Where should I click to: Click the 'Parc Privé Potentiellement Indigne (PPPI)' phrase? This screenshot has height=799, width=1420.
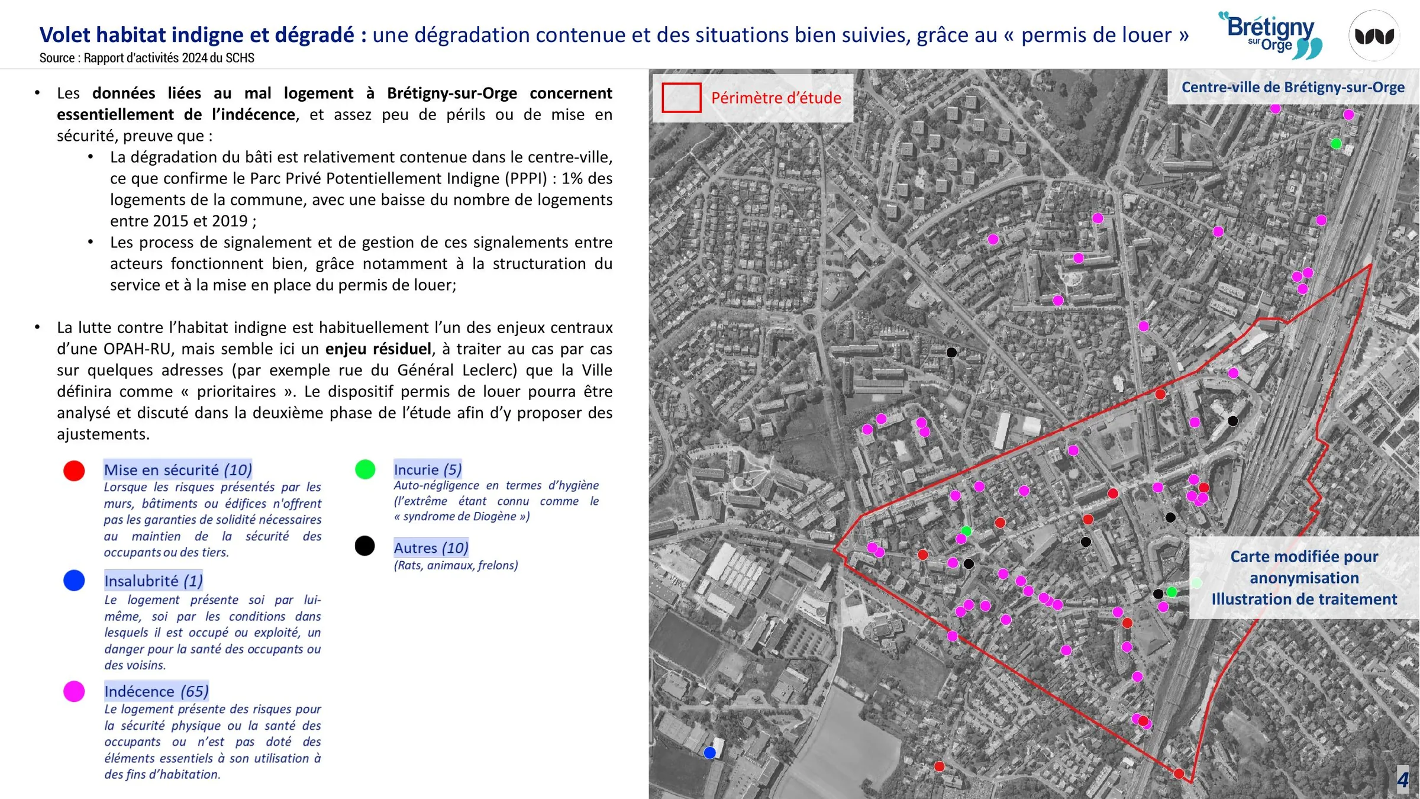[399, 178]
